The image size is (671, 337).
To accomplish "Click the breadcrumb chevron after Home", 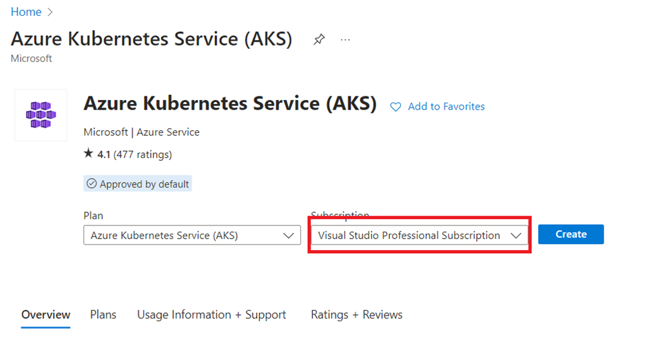I will coord(50,12).
